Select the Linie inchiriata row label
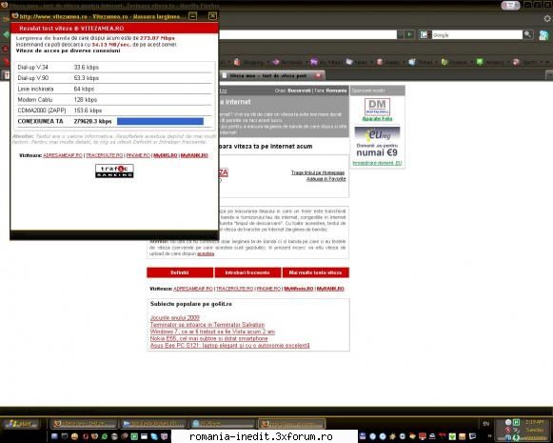553x443 pixels. (x=35, y=89)
